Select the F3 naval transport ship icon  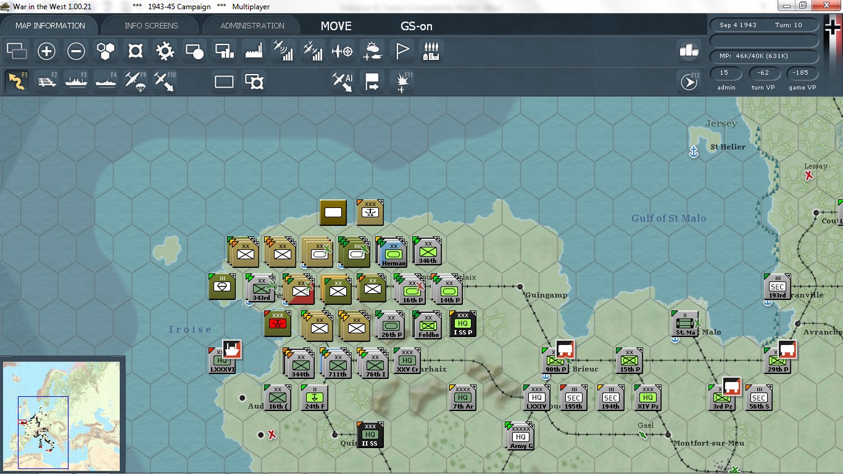click(x=77, y=82)
